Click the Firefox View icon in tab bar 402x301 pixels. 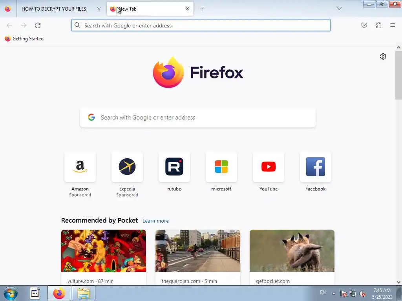pos(8,9)
